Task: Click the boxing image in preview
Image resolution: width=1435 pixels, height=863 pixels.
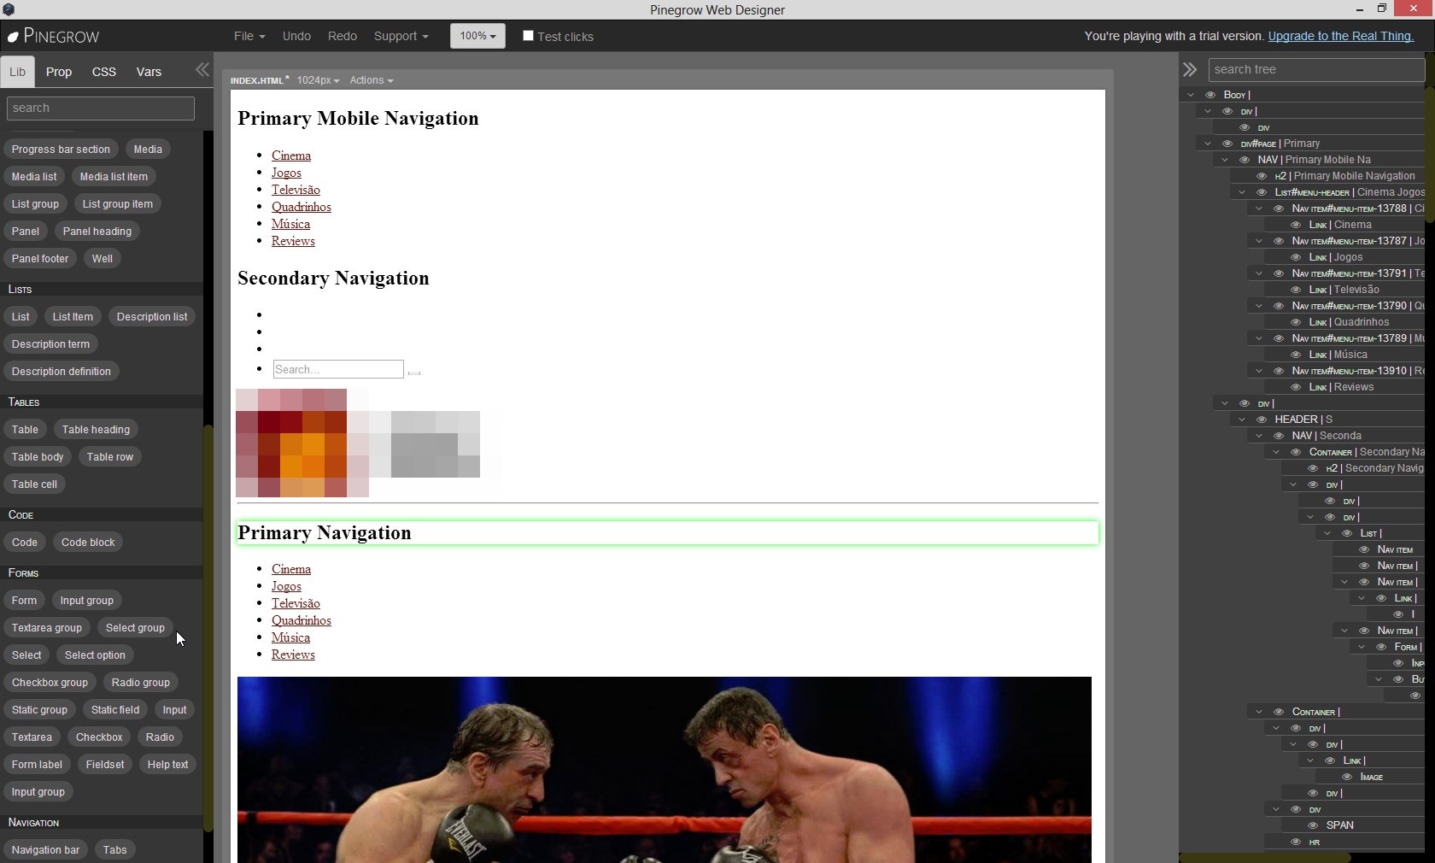Action: point(664,770)
